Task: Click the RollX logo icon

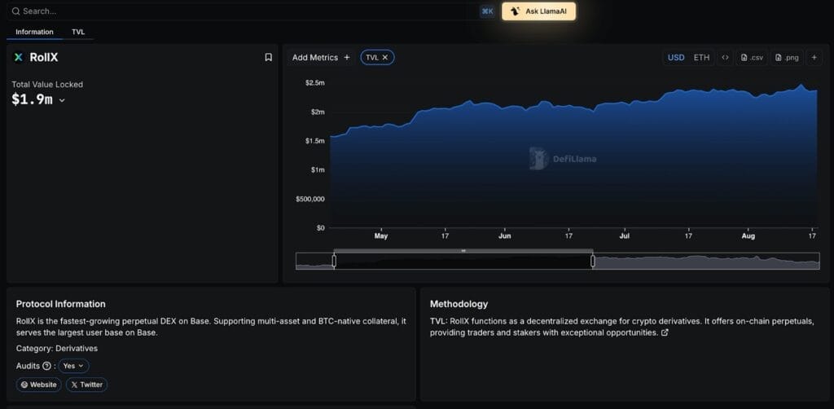Action: pos(19,58)
